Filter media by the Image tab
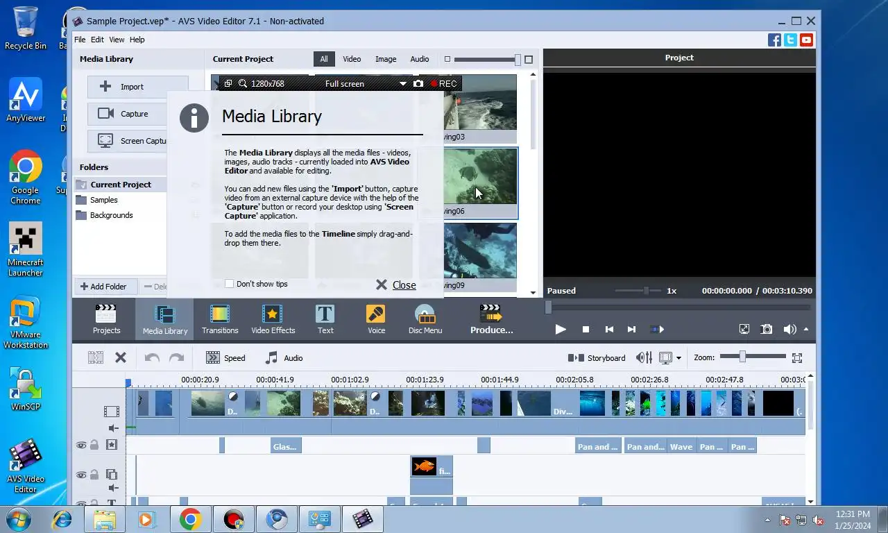The width and height of the screenshot is (888, 533). tap(386, 59)
